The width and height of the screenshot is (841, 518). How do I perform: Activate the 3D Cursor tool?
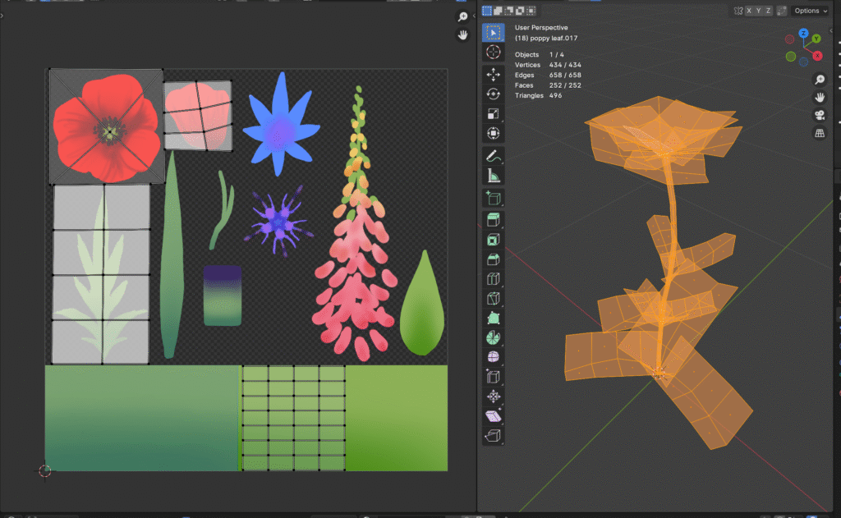[x=493, y=52]
